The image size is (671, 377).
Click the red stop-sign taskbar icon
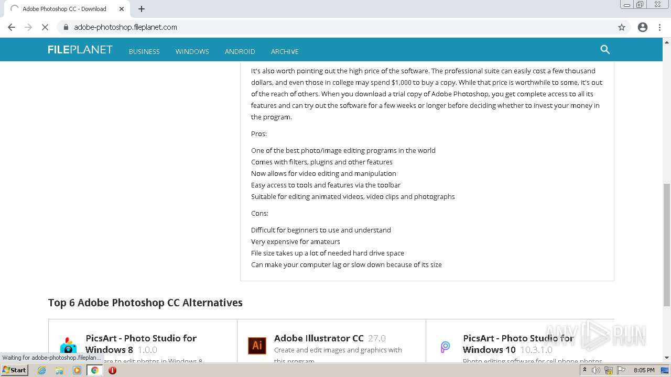[x=112, y=370]
